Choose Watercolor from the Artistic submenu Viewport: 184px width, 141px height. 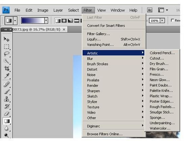pos(160,128)
